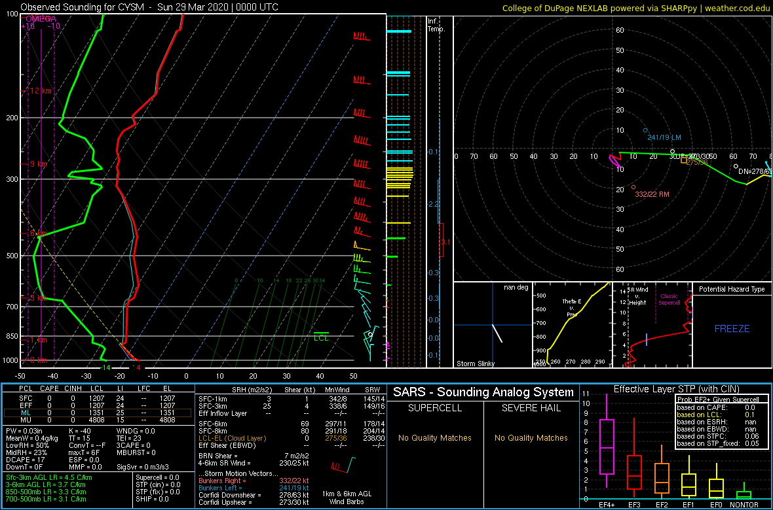
Task: Select the red right-mover circle on hodograph
Action: (x=633, y=187)
